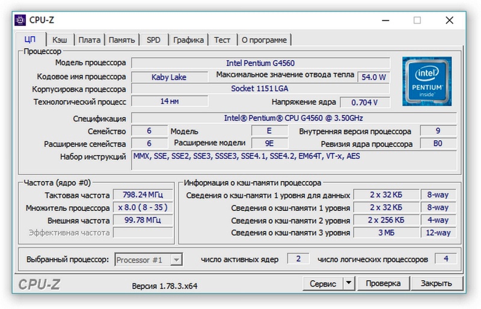Open the SPD tab

[x=153, y=40]
